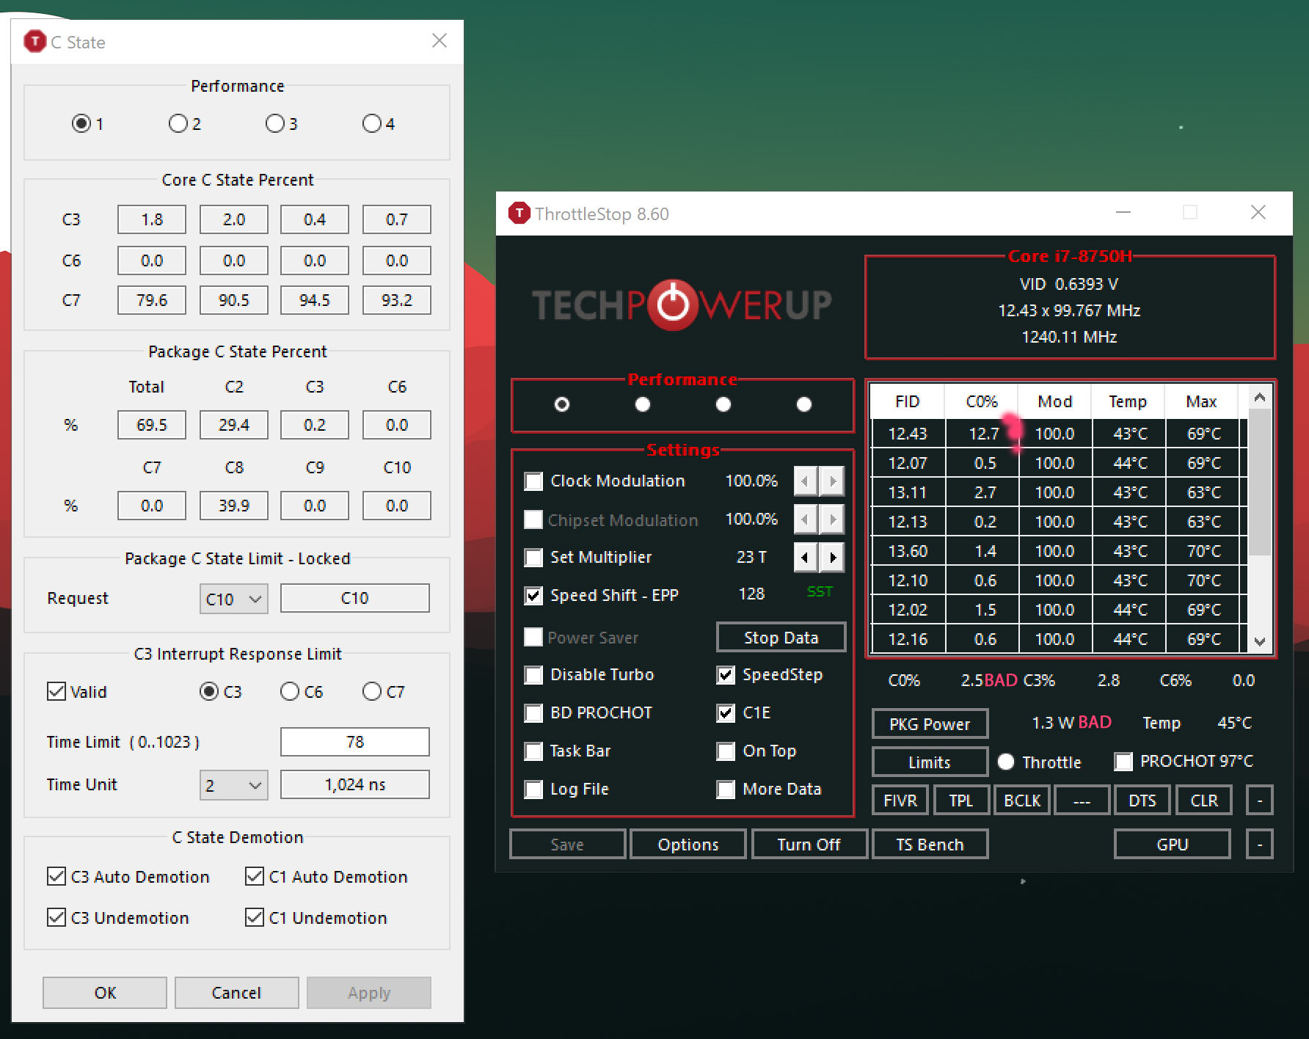Toggle C3 Auto Demotion checkbox

click(x=56, y=876)
